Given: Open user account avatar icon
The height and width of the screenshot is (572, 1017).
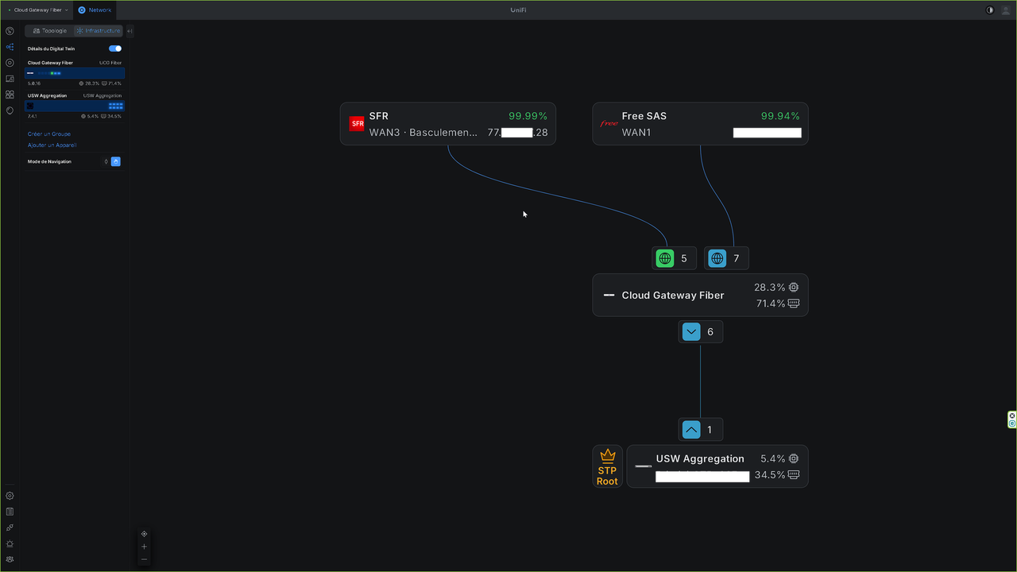Looking at the screenshot, I should pyautogui.click(x=1006, y=10).
